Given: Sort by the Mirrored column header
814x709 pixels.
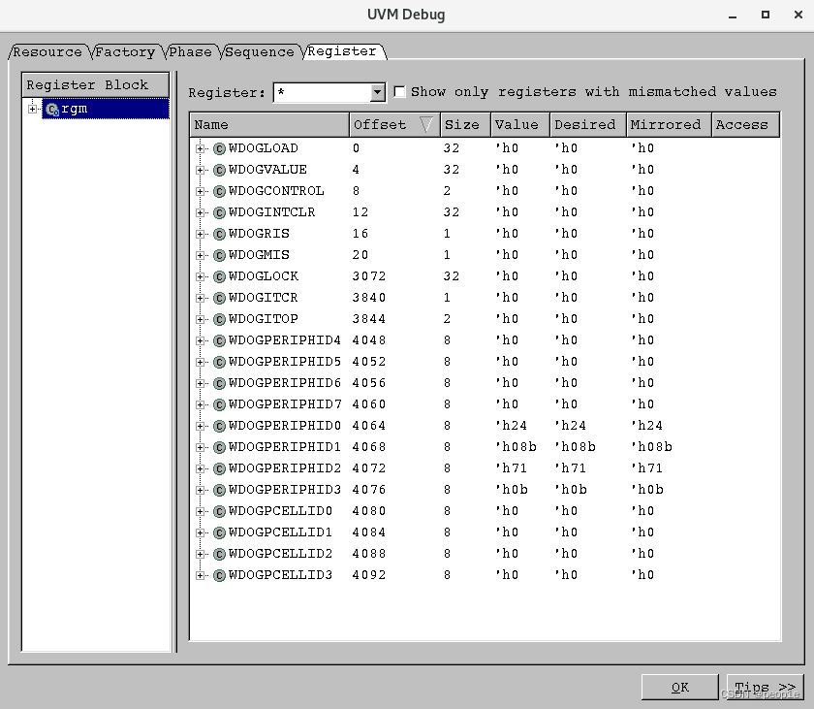Looking at the screenshot, I should pyautogui.click(x=669, y=125).
